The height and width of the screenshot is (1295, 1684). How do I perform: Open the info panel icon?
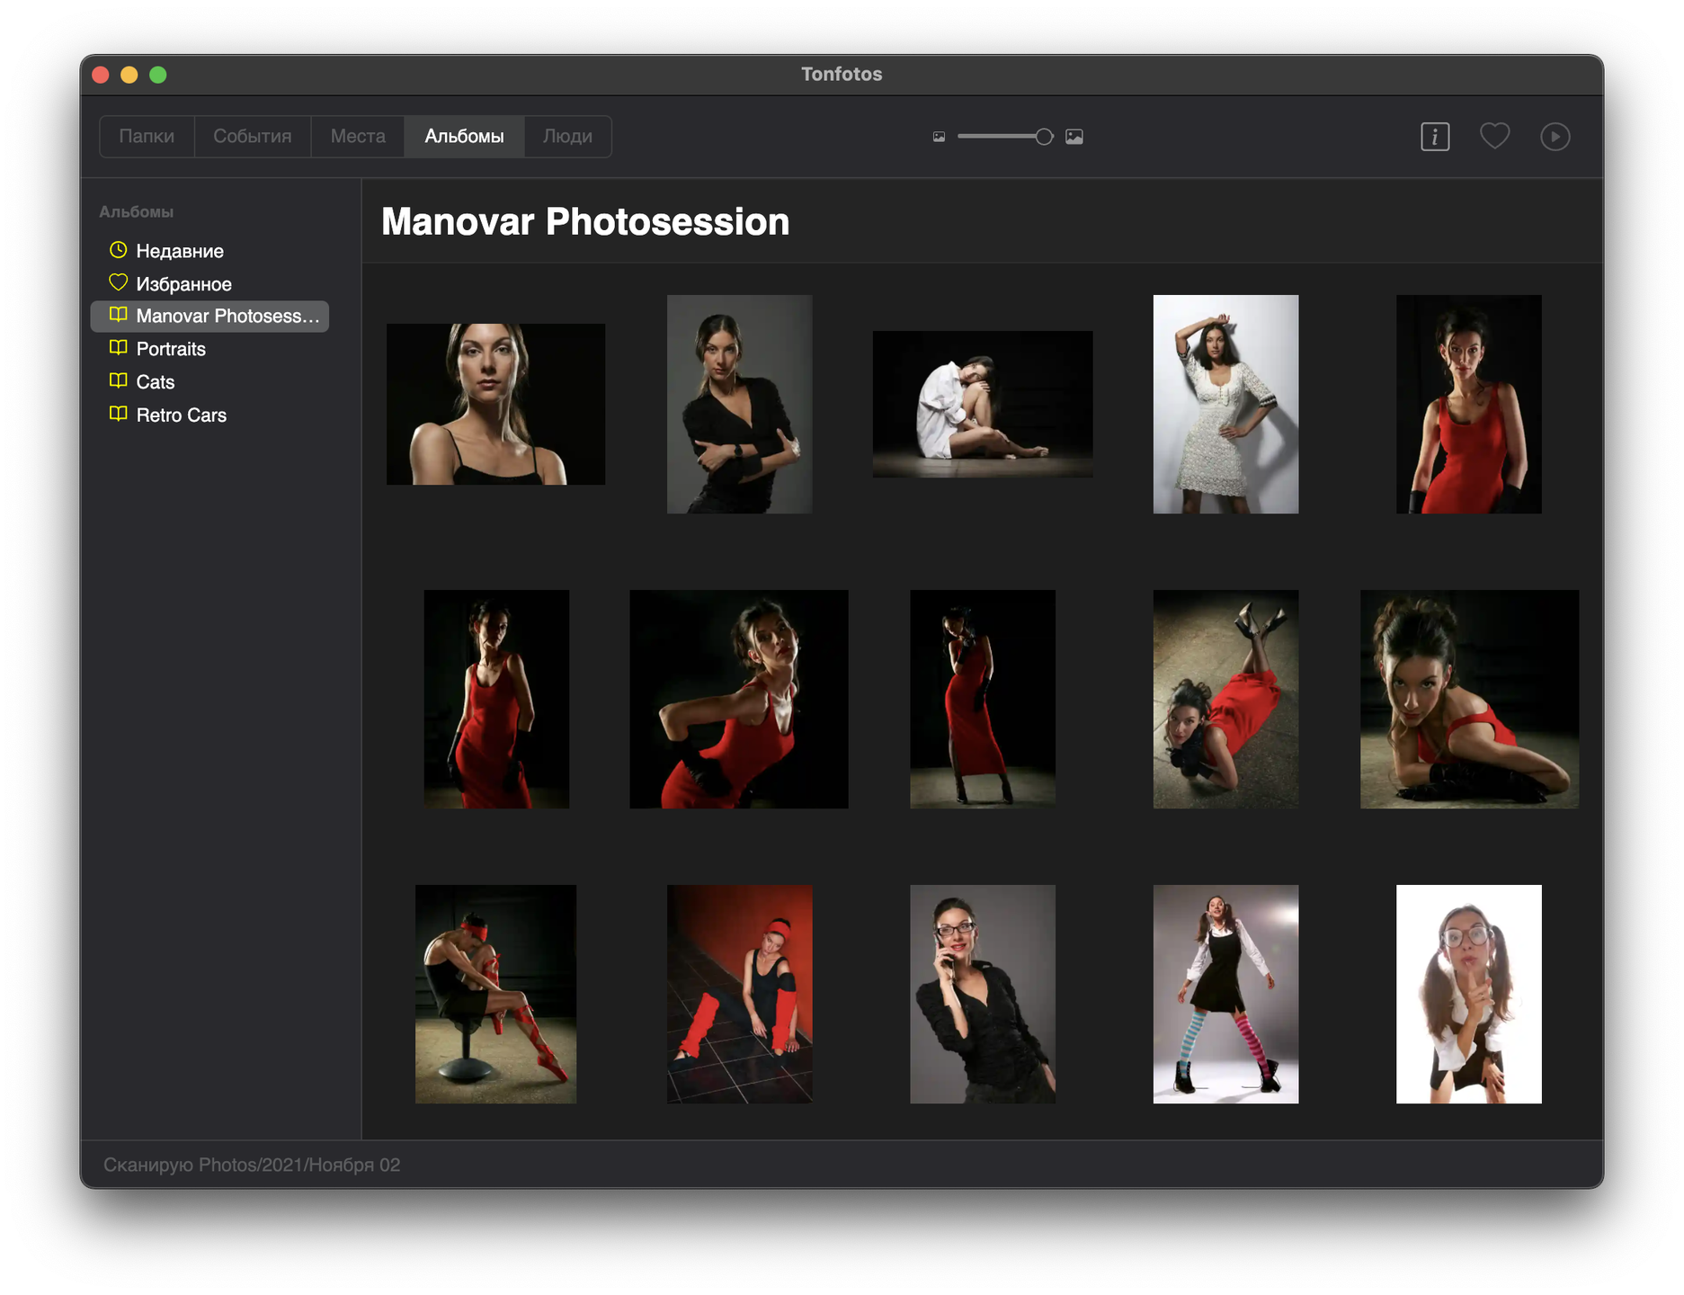point(1434,137)
